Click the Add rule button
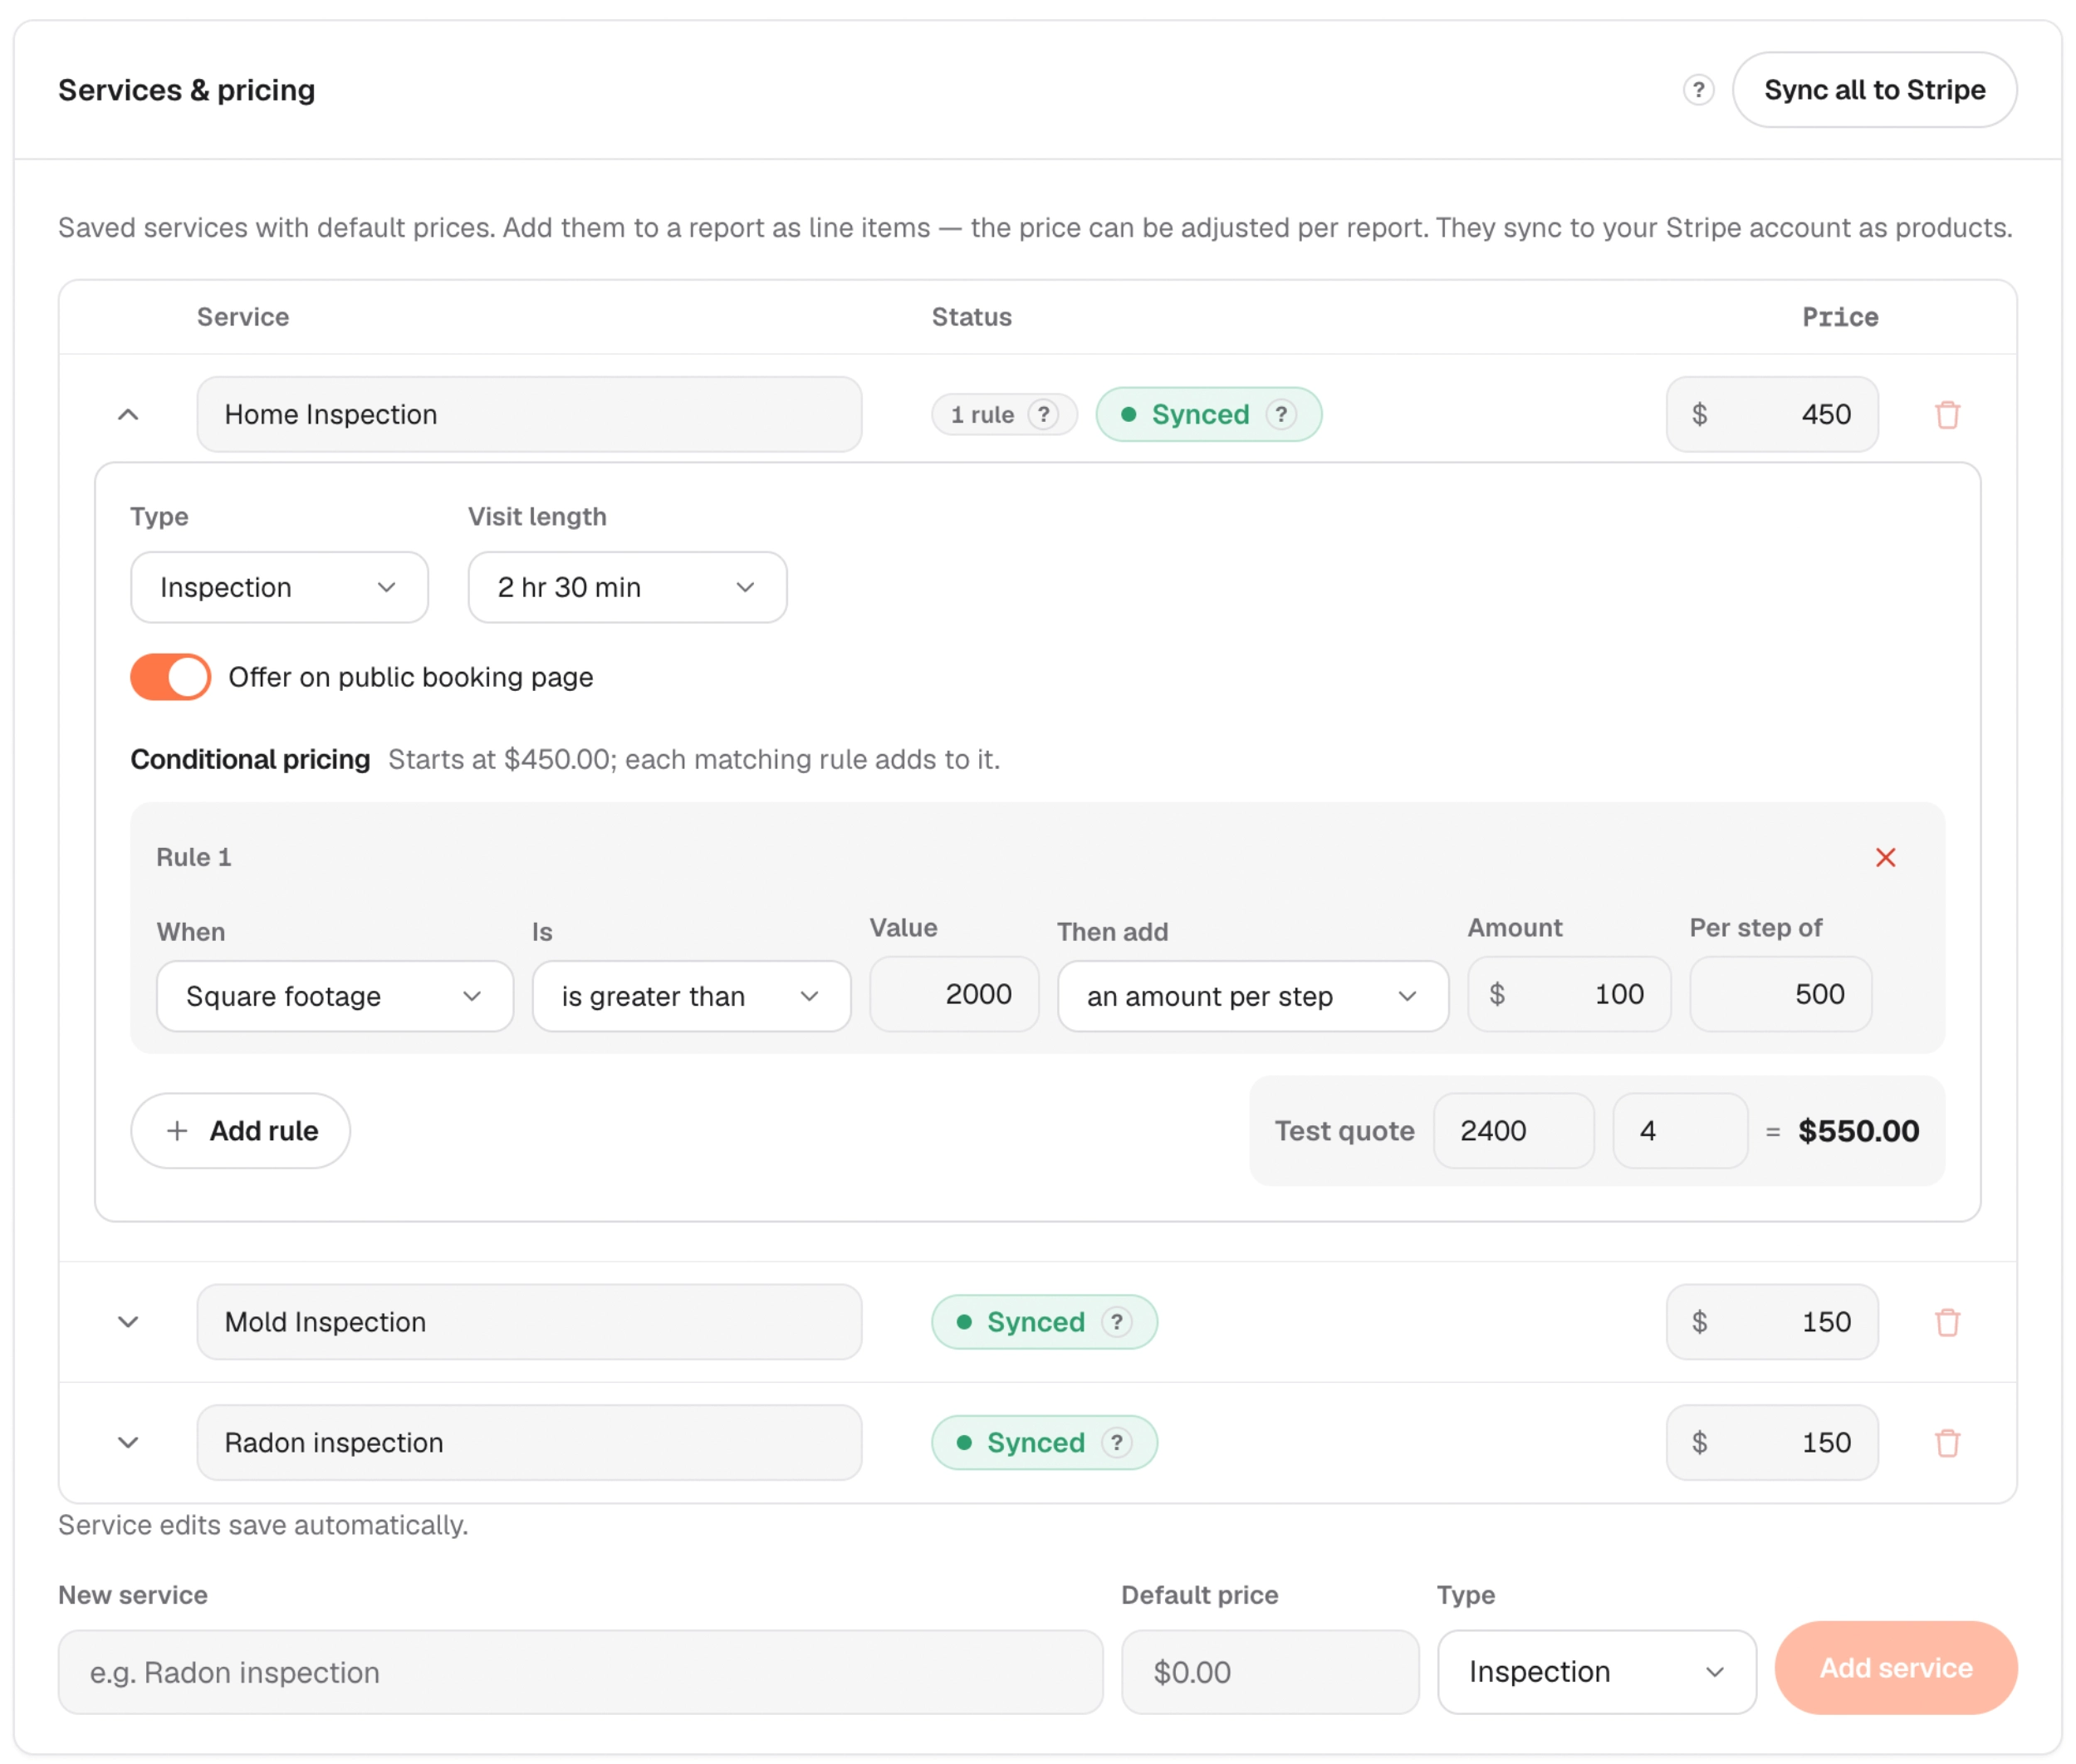The image size is (2076, 1764). (x=240, y=1130)
